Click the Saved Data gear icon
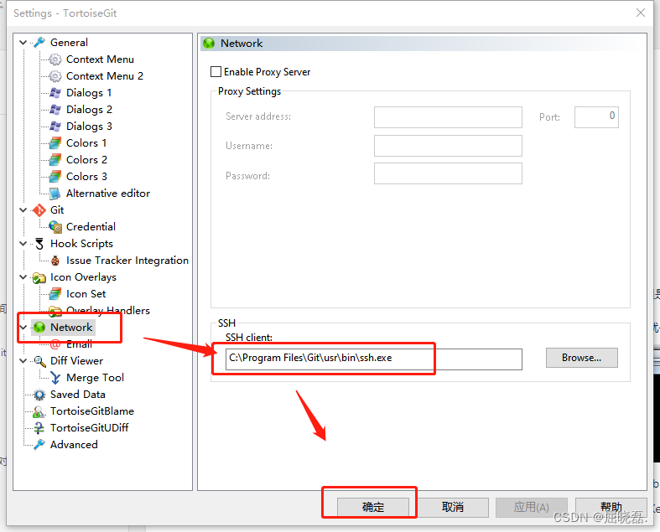 pyautogui.click(x=39, y=395)
